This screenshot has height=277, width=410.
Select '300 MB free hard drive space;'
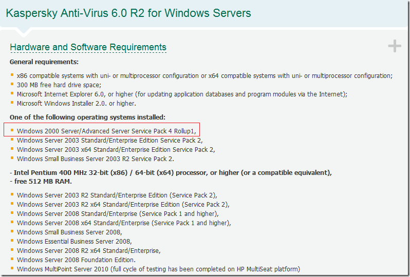[x=59, y=85]
